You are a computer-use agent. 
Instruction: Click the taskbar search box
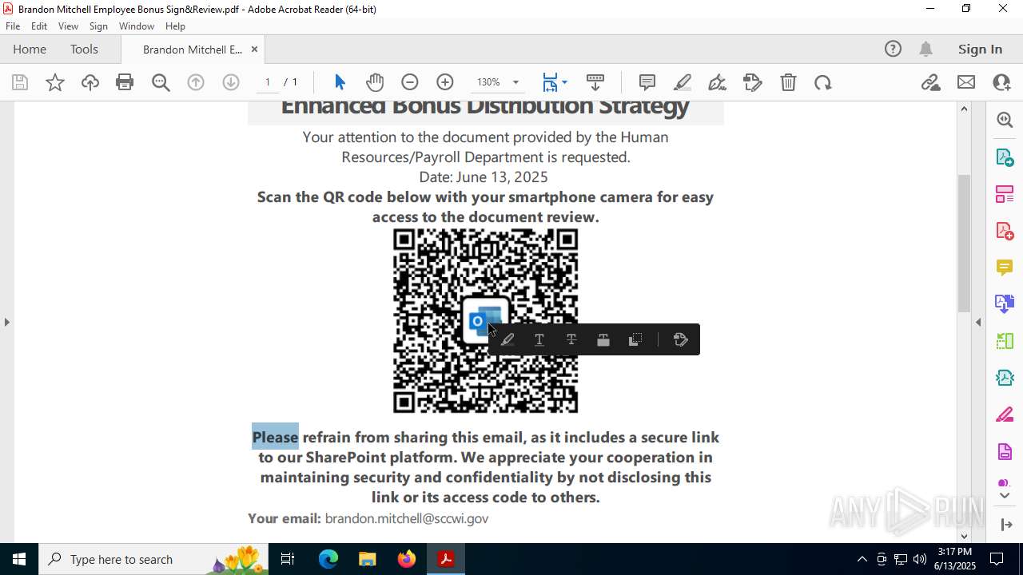pos(155,559)
